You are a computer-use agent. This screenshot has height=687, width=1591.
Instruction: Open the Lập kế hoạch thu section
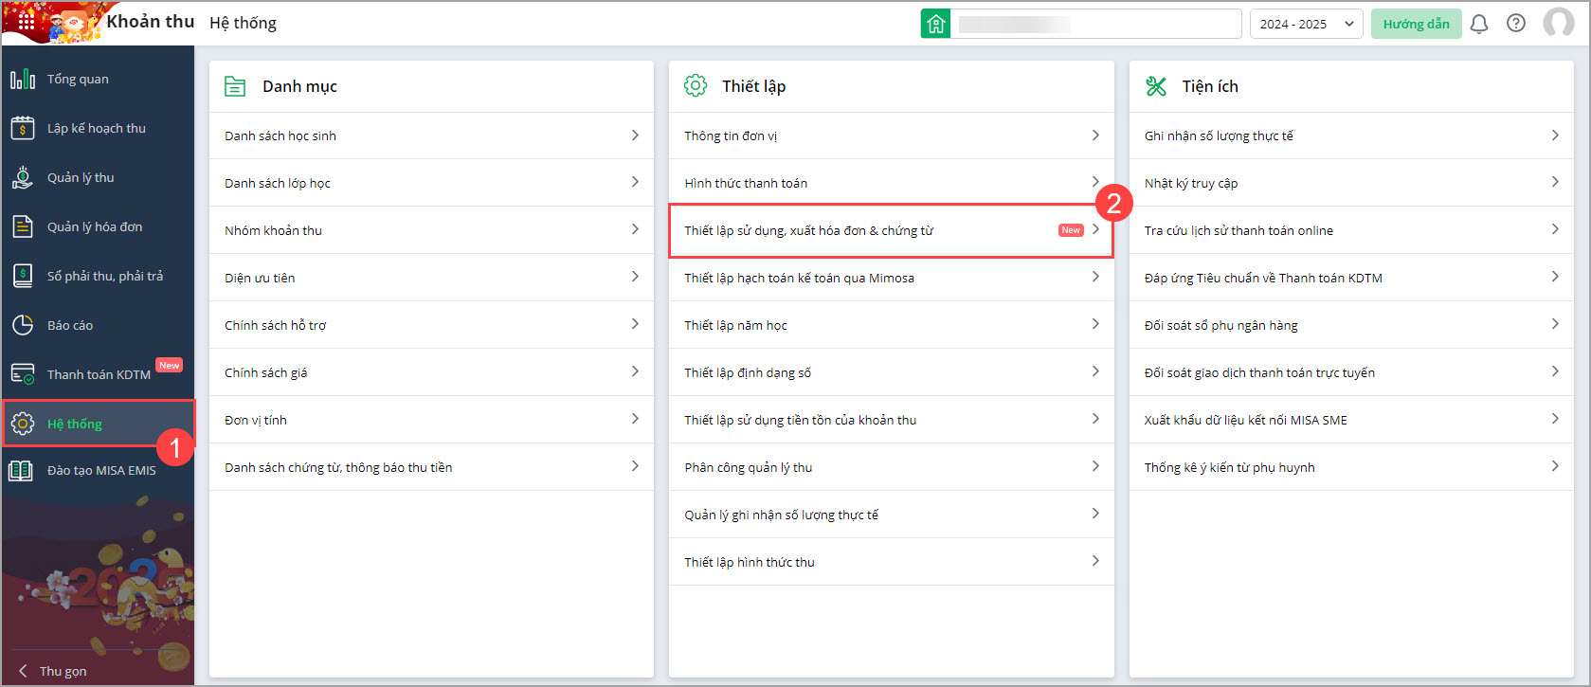[96, 128]
